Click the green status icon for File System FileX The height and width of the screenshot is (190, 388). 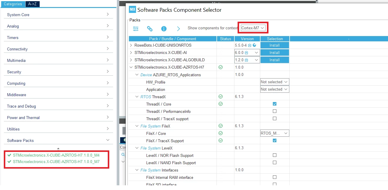[221, 126]
